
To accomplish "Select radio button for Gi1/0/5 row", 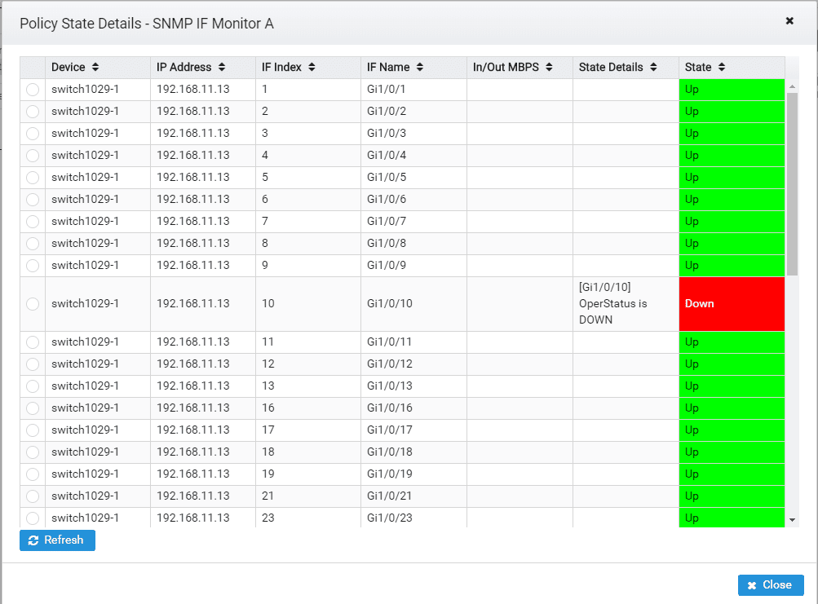I will pos(33,178).
